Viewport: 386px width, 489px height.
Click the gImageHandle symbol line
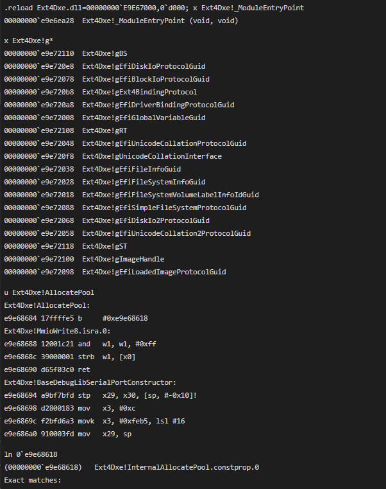(84, 259)
